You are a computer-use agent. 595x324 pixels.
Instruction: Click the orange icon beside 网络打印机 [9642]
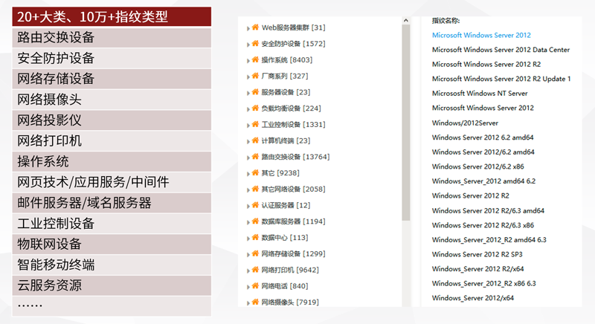255,270
